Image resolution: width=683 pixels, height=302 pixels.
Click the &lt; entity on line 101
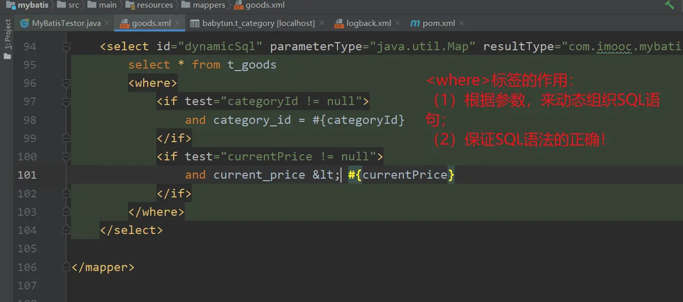coord(326,175)
